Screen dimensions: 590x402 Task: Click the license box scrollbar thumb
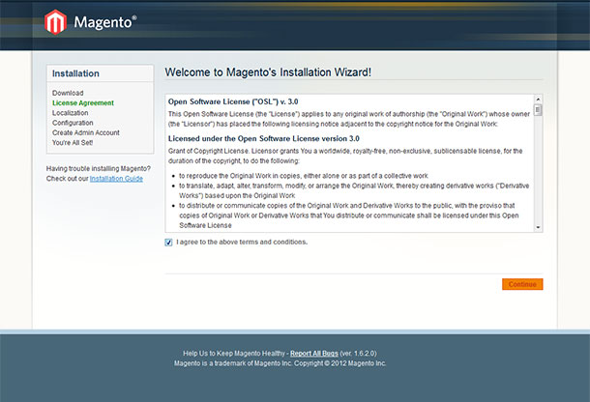point(538,110)
